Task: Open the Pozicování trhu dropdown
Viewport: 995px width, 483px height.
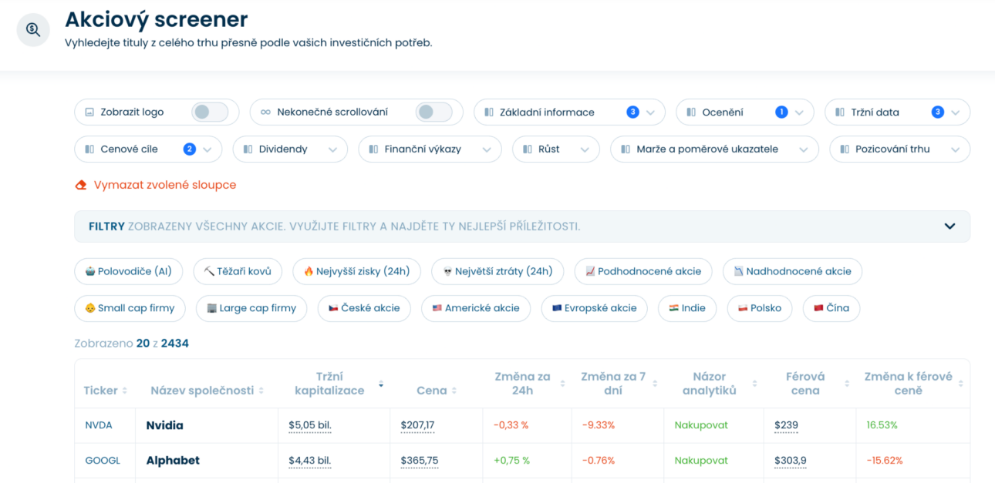Action: (900, 149)
